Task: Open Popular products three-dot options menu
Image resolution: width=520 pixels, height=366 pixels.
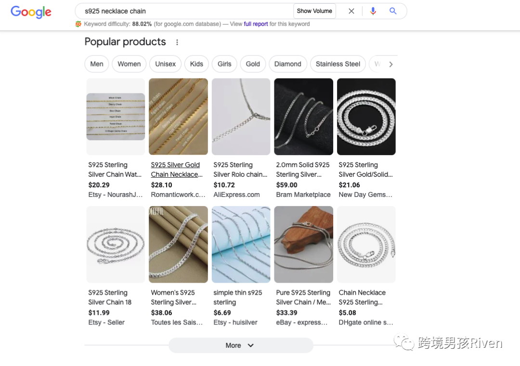Action: [177, 42]
